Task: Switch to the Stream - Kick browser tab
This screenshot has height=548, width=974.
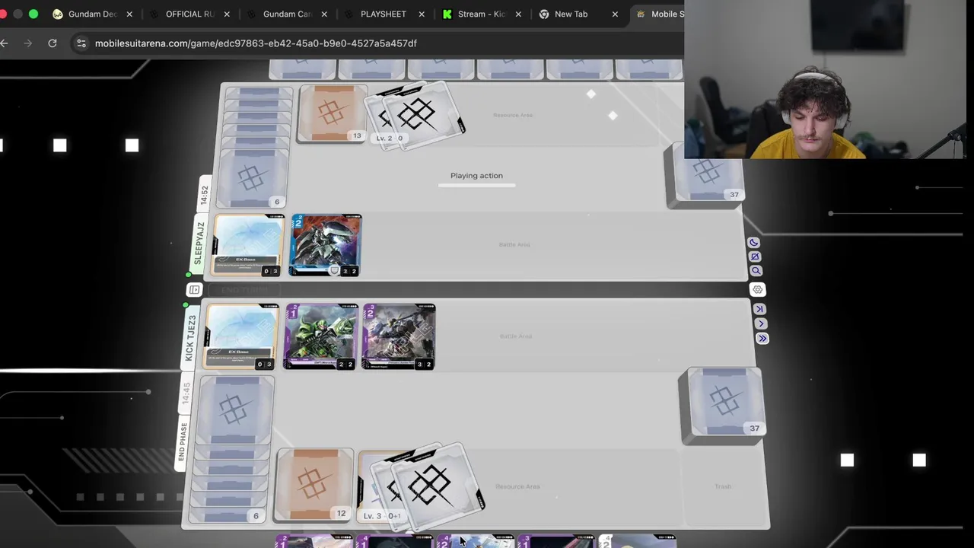Action: pyautogui.click(x=481, y=14)
